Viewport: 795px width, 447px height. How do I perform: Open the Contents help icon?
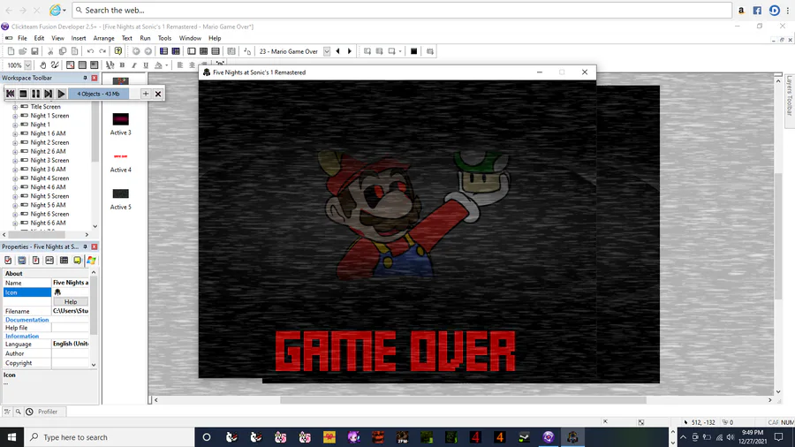[x=118, y=51]
